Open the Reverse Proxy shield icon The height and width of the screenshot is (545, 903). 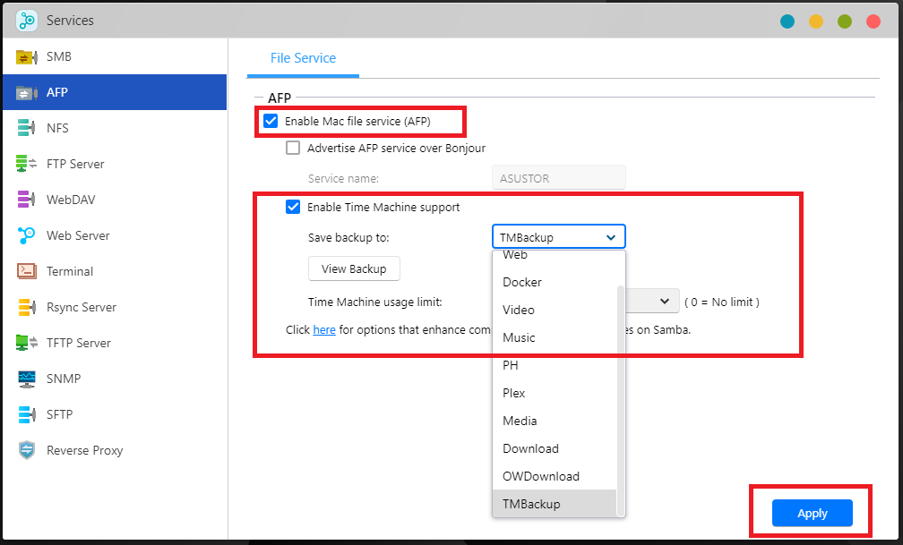coord(27,451)
